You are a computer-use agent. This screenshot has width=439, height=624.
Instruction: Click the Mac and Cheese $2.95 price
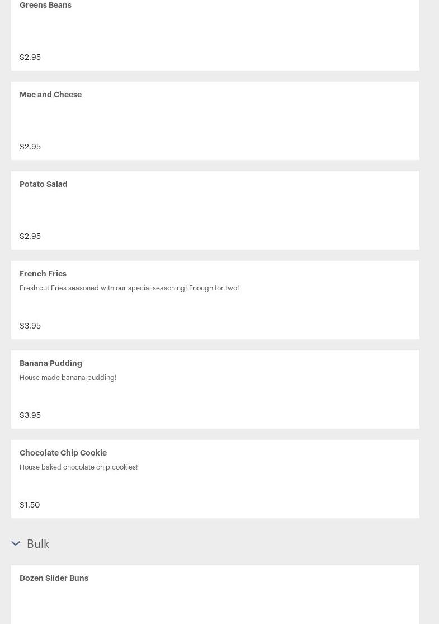pyautogui.click(x=30, y=147)
